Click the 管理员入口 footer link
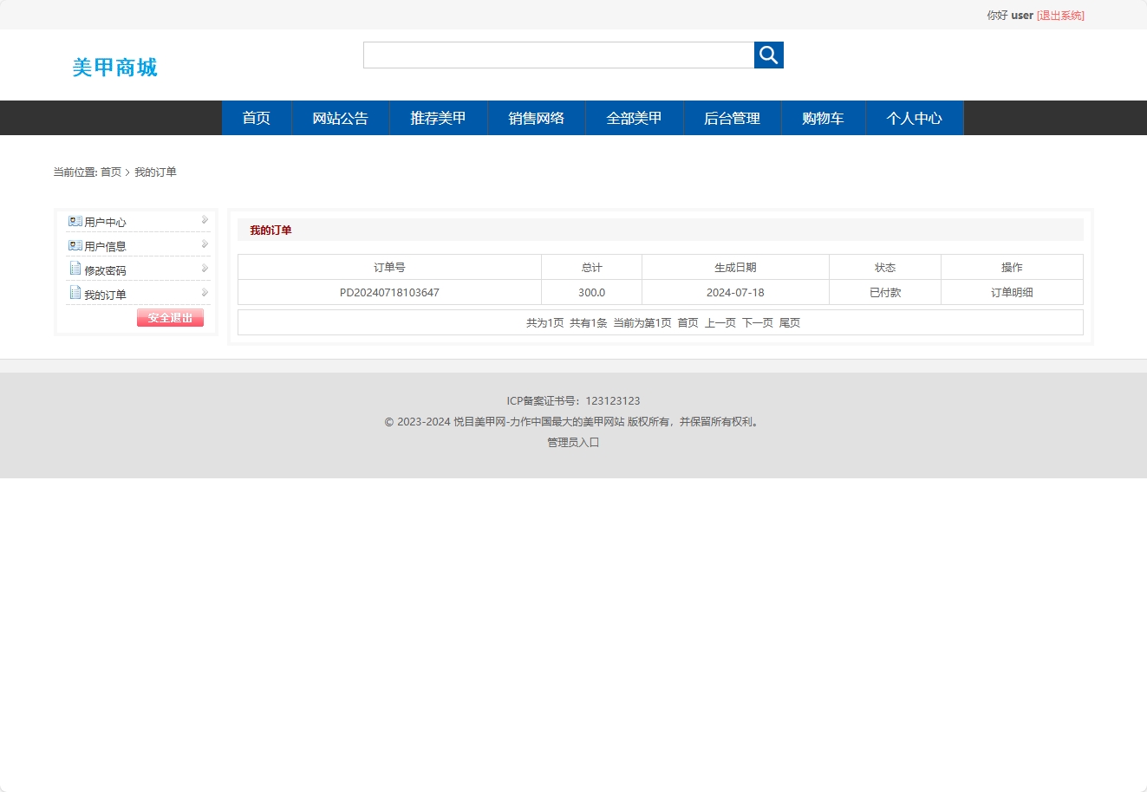The height and width of the screenshot is (792, 1147). click(x=571, y=442)
